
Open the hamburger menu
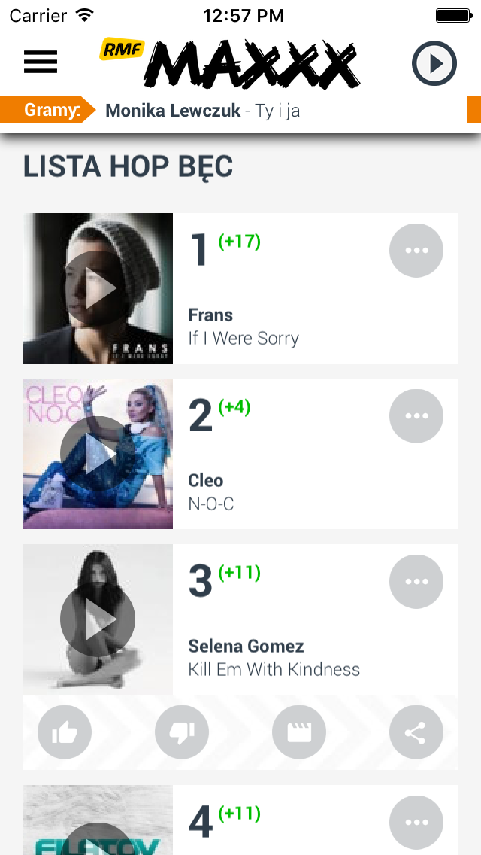(x=41, y=62)
